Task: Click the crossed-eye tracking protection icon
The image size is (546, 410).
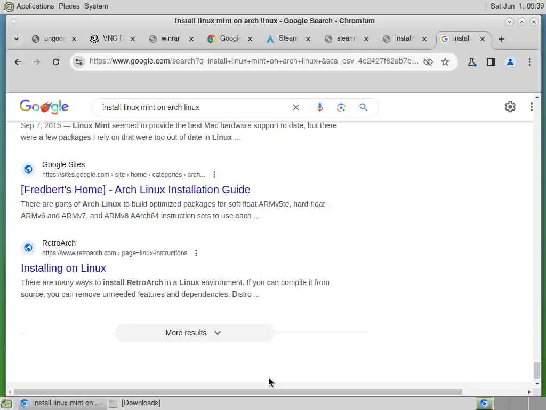Action: 428,62
